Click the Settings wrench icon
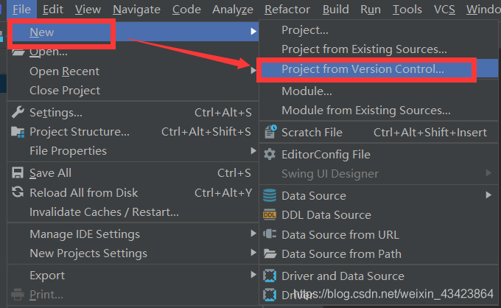The image size is (501, 308). [x=17, y=113]
